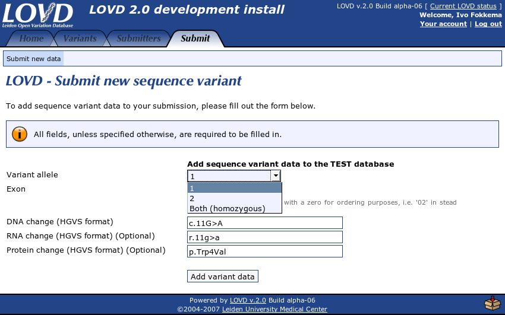This screenshot has width=505, height=315.
Task: Click Submit new data menu item
Action: (33, 59)
